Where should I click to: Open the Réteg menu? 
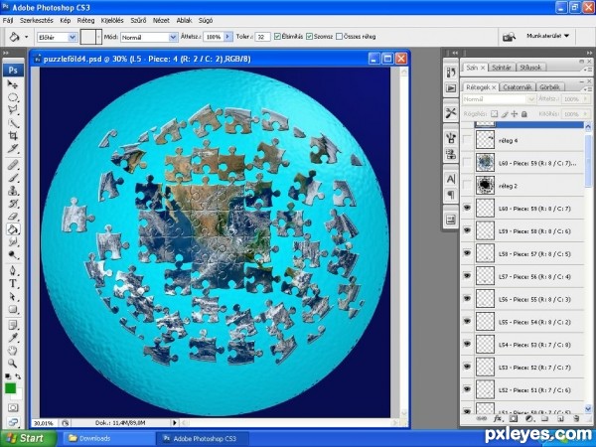(x=85, y=21)
